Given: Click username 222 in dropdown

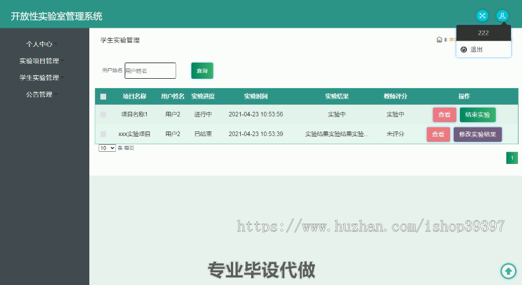Looking at the screenshot, I should pos(483,33).
